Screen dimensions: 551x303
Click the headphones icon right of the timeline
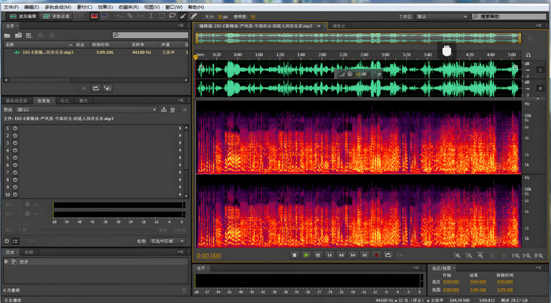(528, 55)
